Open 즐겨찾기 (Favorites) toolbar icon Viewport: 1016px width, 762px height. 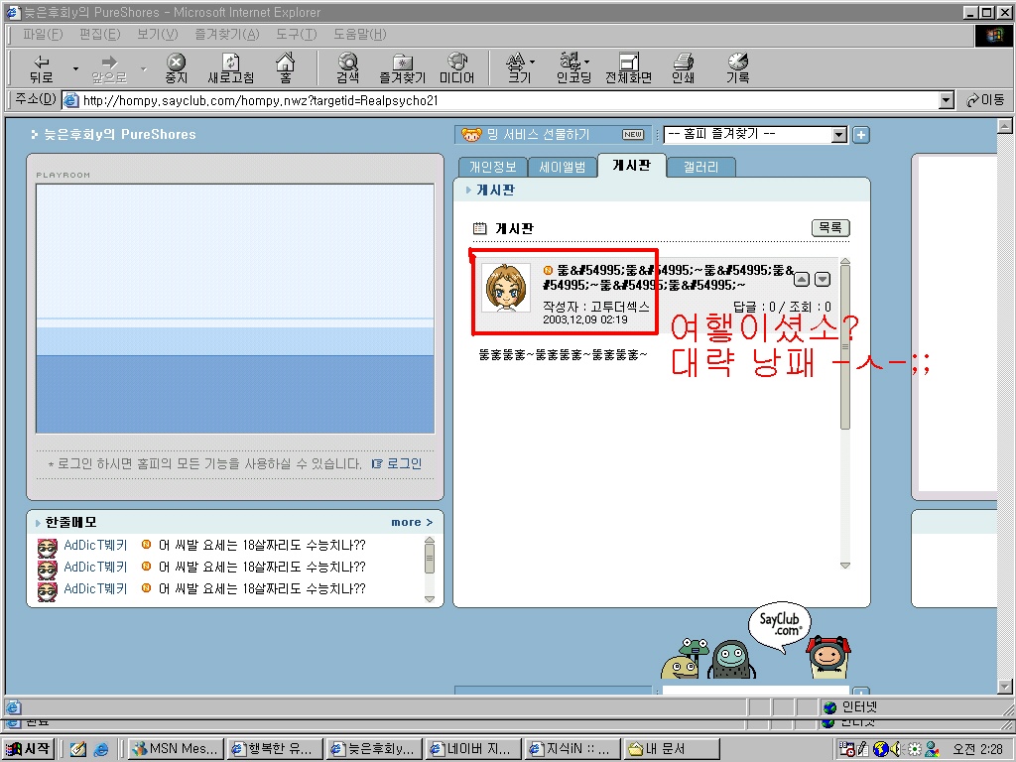click(x=402, y=67)
